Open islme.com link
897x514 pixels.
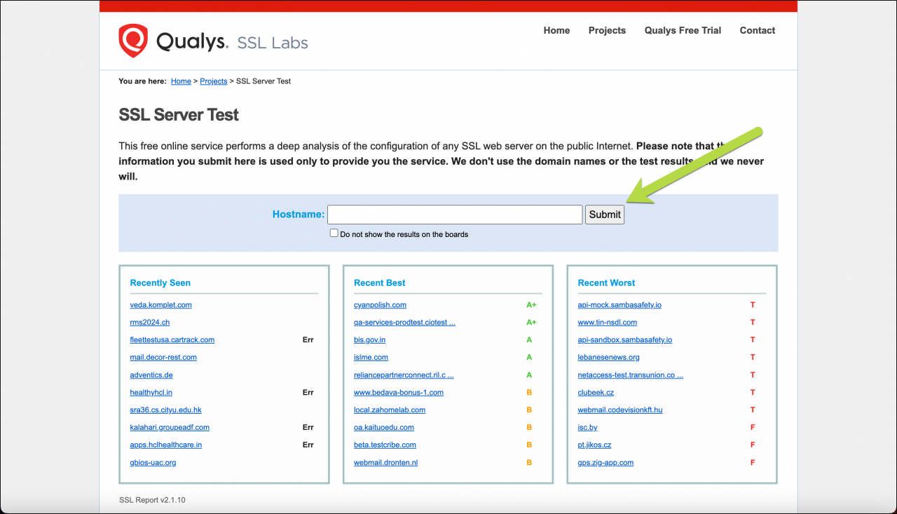click(x=371, y=358)
